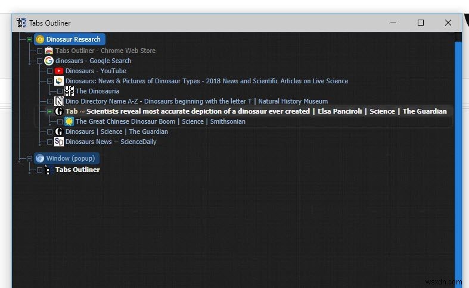Select the bold Tabs Outliner entry
The image size is (469, 288).
pos(77,170)
